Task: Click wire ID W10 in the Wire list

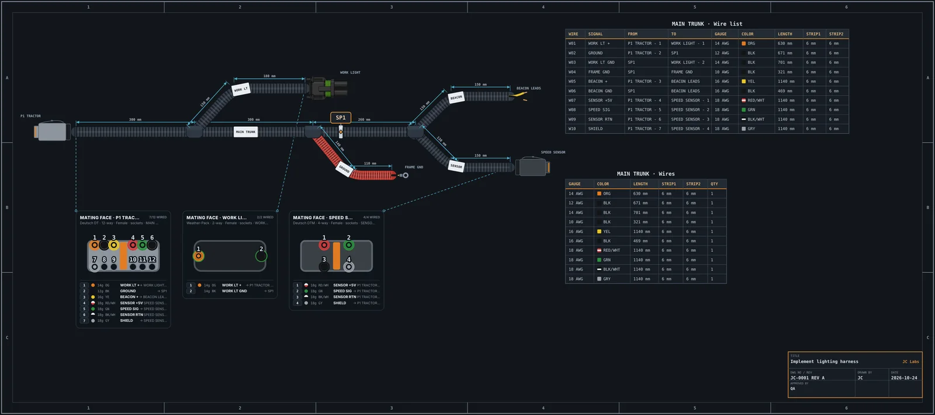Action: pos(572,129)
